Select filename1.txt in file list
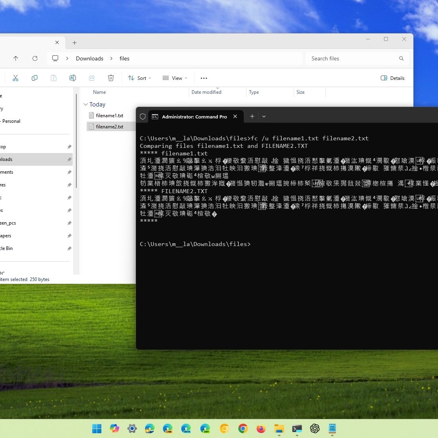438x438 pixels. [109, 116]
